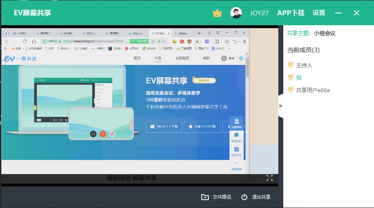Click the 联系我们 chat bubble icon

[236, 137]
